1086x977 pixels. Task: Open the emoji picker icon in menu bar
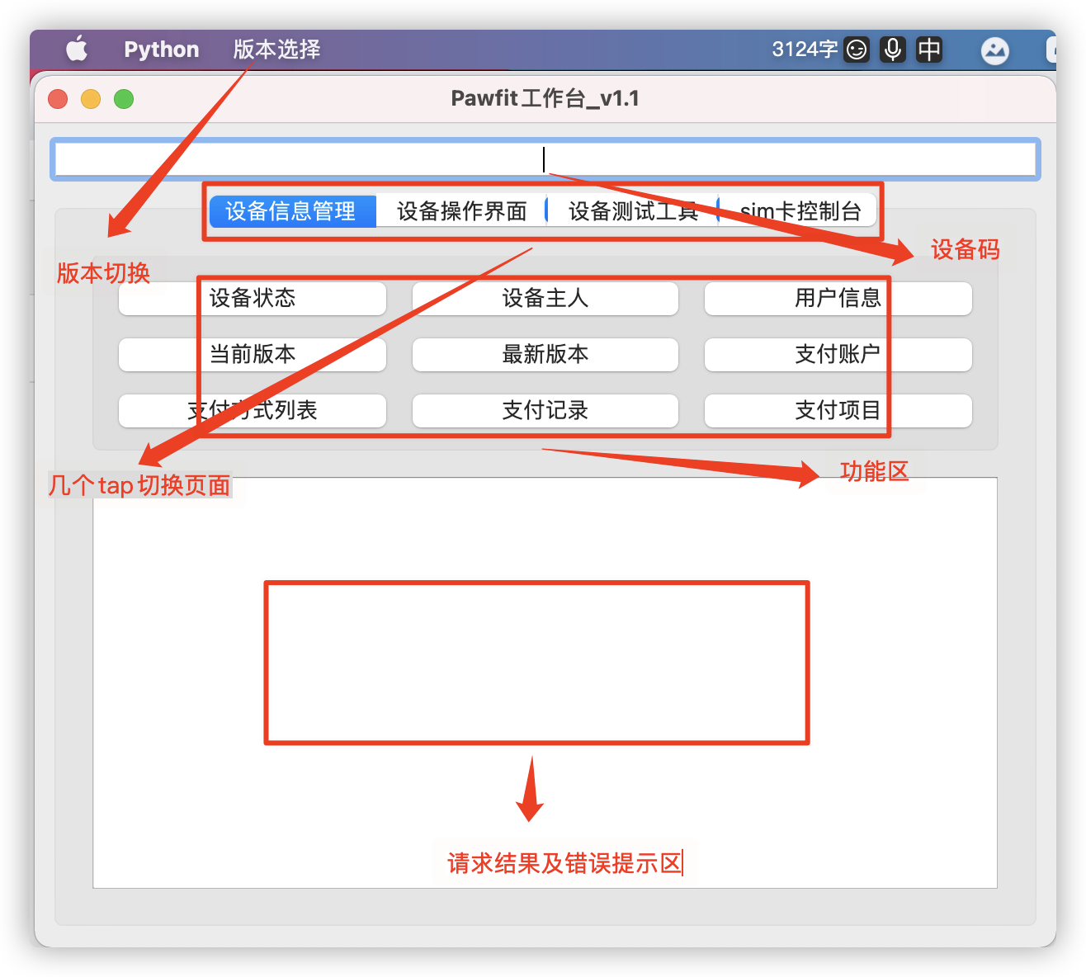(857, 49)
